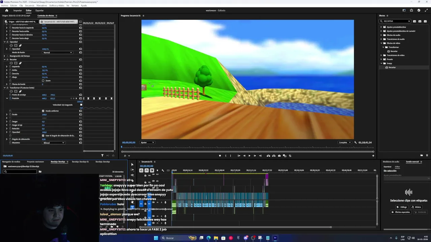Collapse the Snepy effects folder
This screenshot has height=242, width=431.
pyautogui.click(x=381, y=63)
